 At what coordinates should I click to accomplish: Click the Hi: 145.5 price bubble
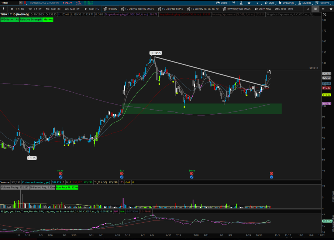[155, 53]
